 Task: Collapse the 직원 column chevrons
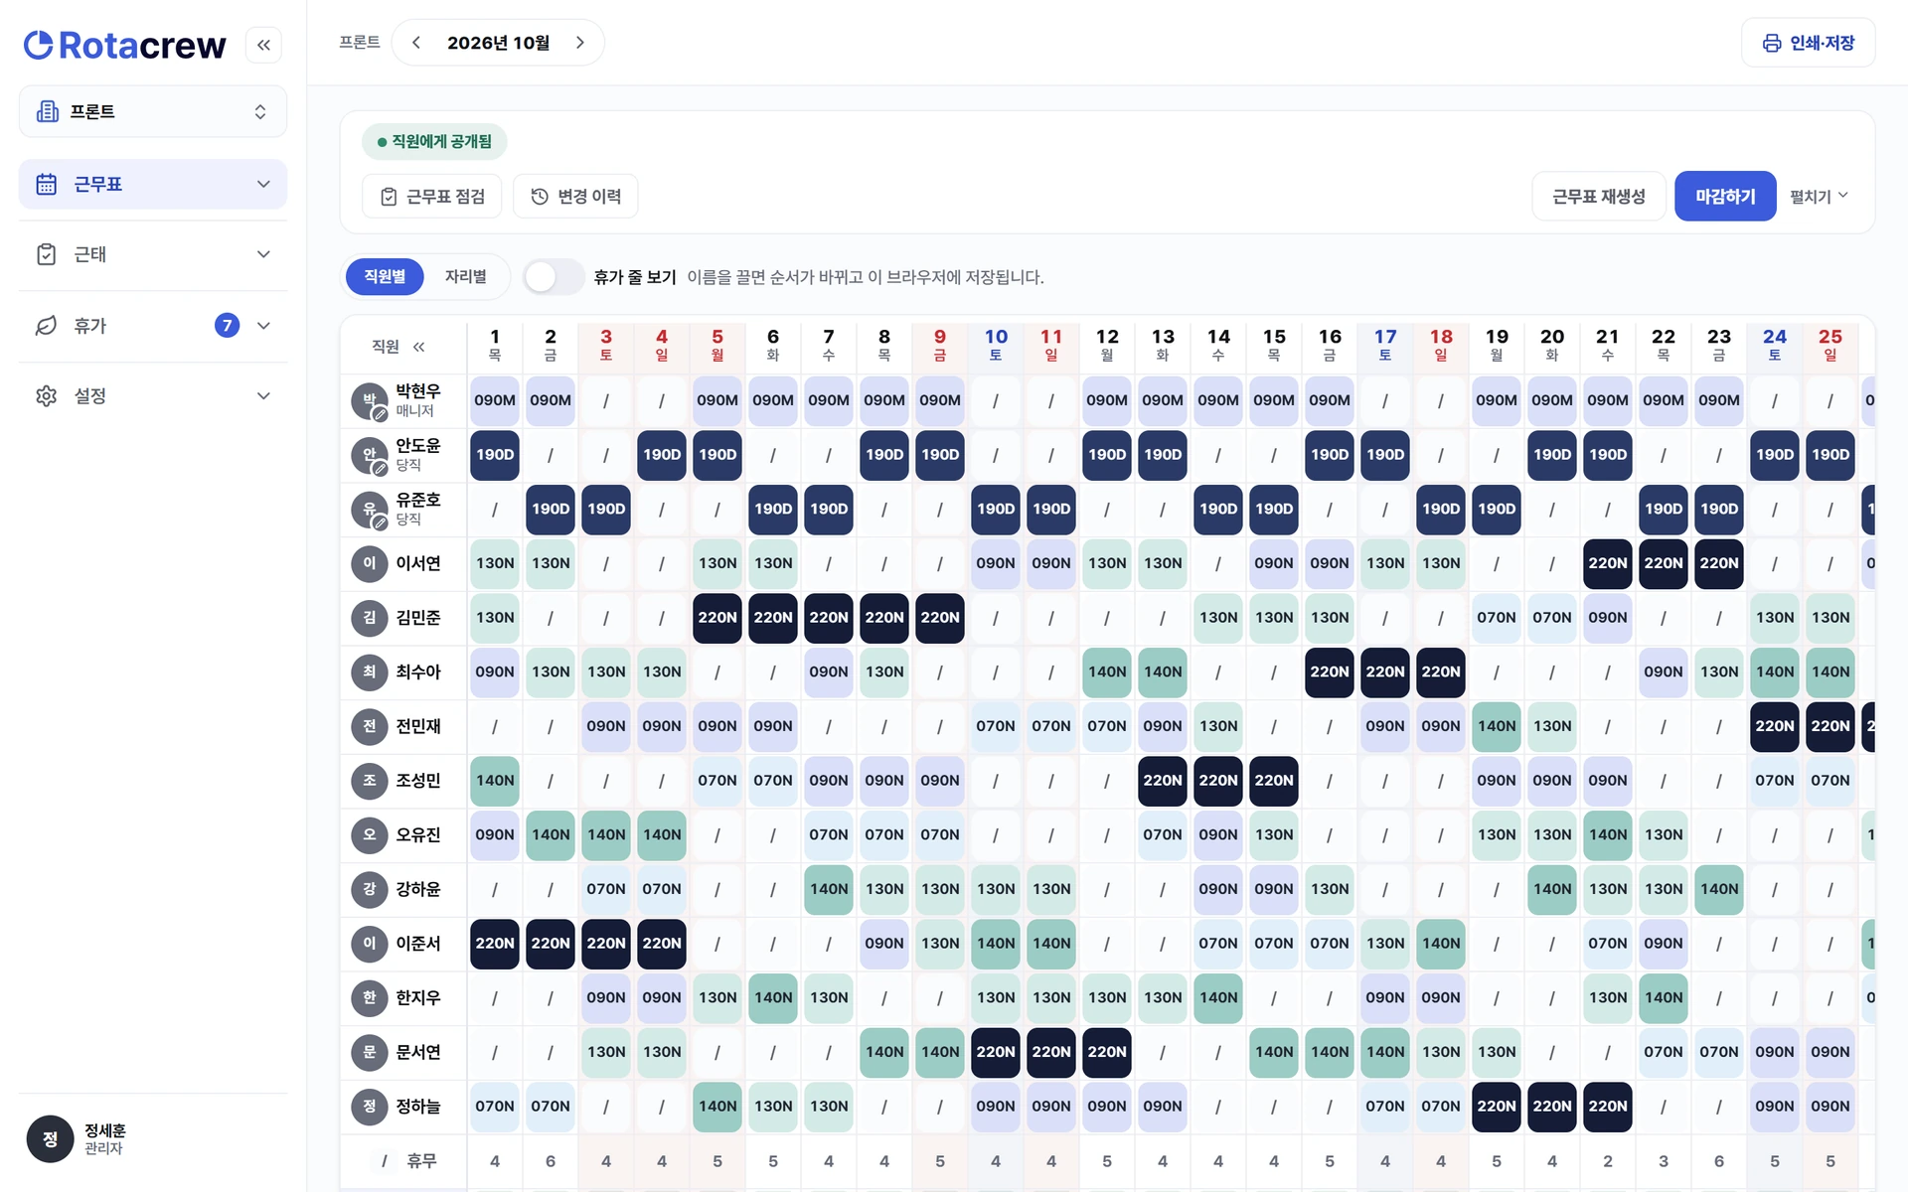(x=419, y=347)
